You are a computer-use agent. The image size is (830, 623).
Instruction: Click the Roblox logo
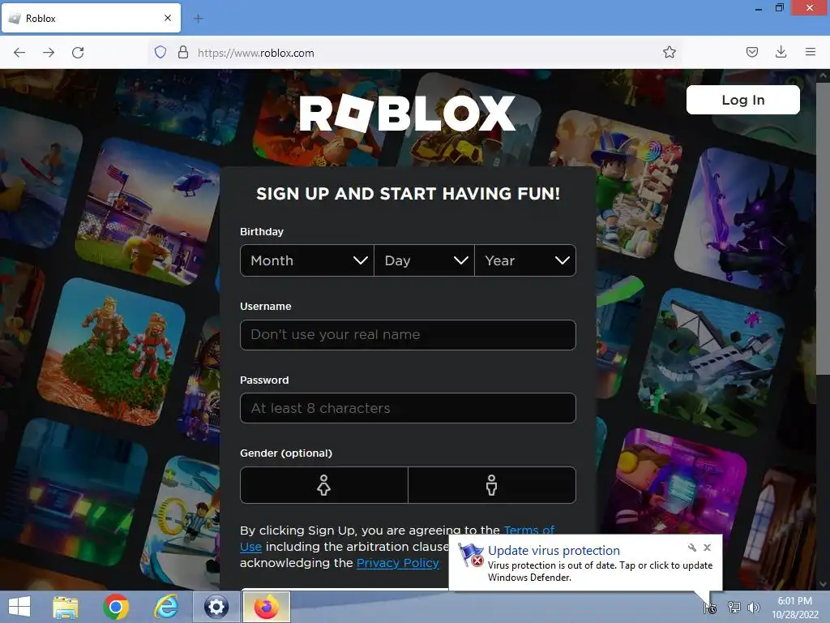pyautogui.click(x=407, y=113)
